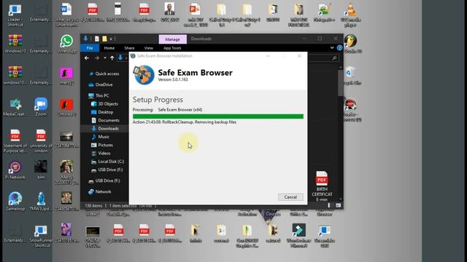Open the Wondershare Filmora desktop icon
The height and width of the screenshot is (262, 467).
(x=298, y=236)
